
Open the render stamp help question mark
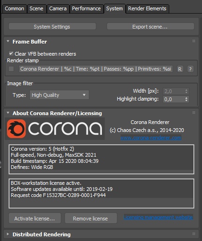[190, 69]
